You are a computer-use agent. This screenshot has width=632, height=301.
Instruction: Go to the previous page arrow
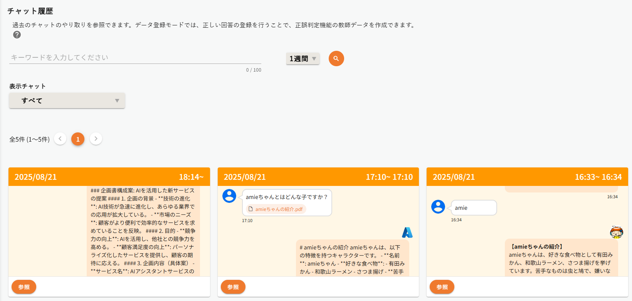point(60,139)
